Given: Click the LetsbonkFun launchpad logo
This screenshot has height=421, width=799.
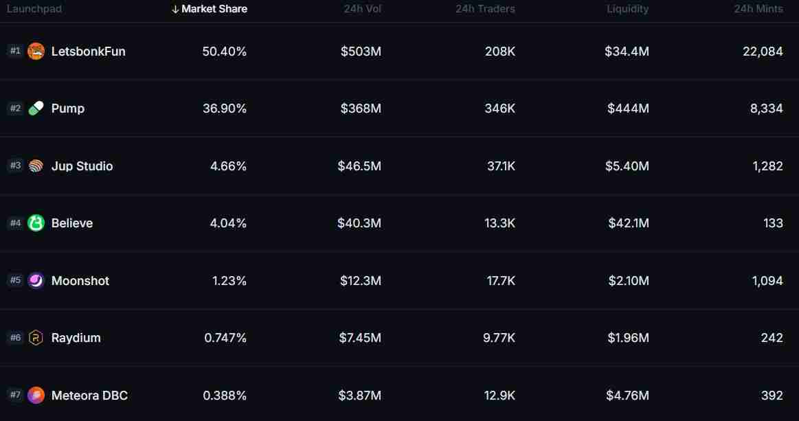Looking at the screenshot, I should tap(35, 51).
